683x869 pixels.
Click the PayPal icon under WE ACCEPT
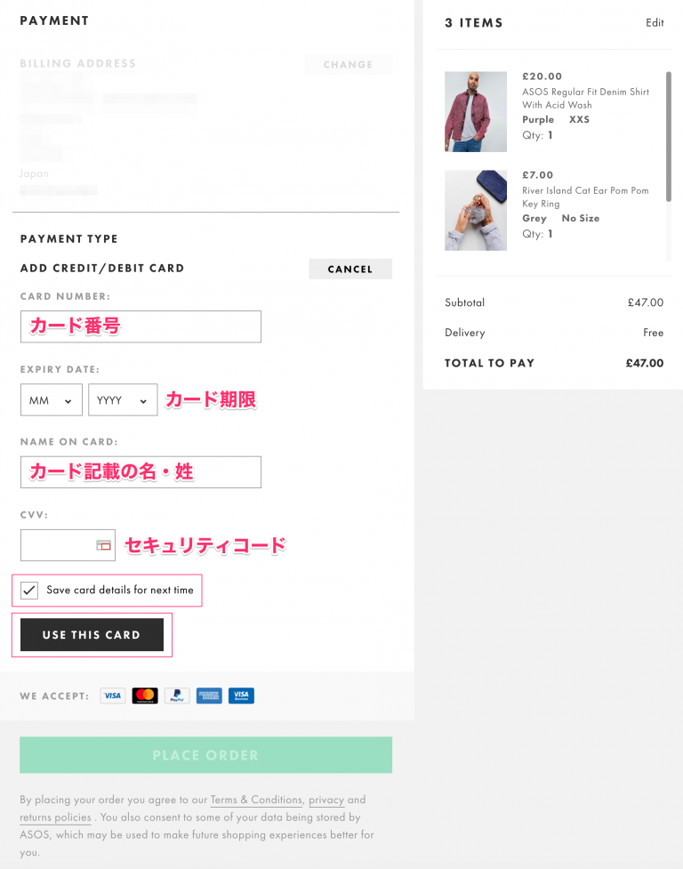pos(177,696)
